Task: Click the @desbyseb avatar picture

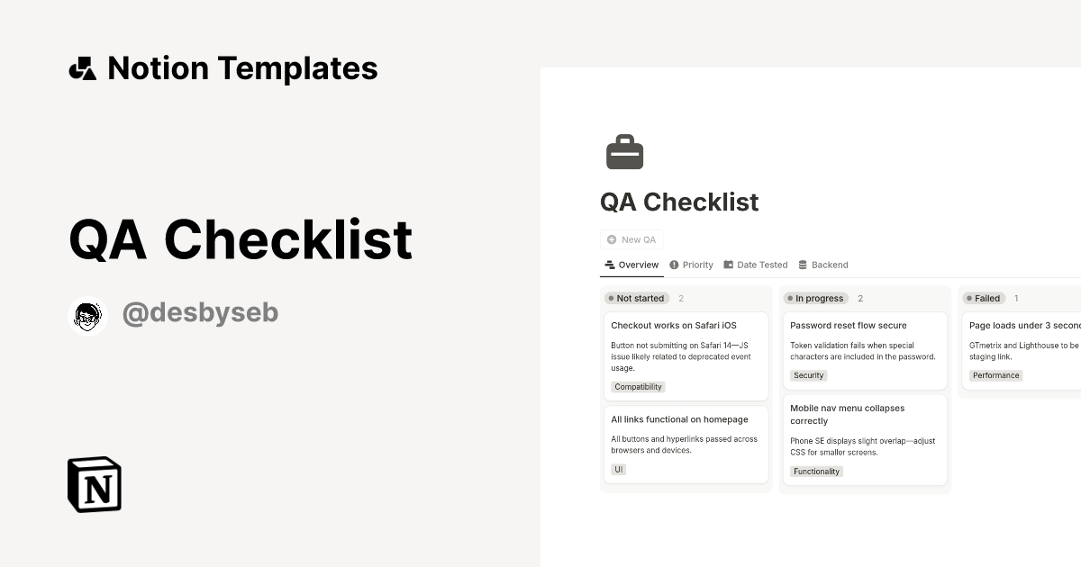Action: pyautogui.click(x=87, y=315)
